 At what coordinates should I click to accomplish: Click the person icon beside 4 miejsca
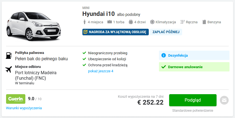(x=85, y=22)
